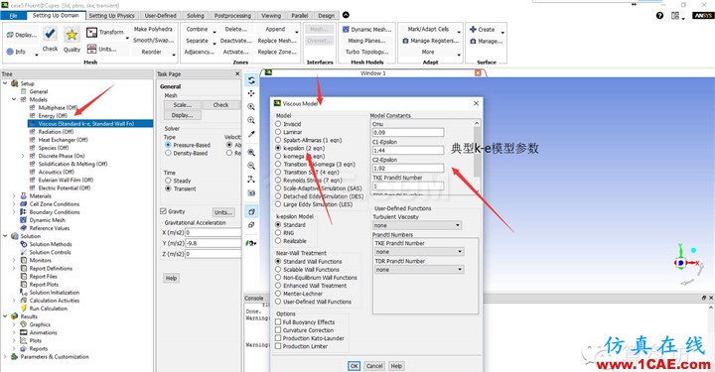Collapse the Setup tree node
Viewport: 715px width, 372px height.
(x=5, y=83)
